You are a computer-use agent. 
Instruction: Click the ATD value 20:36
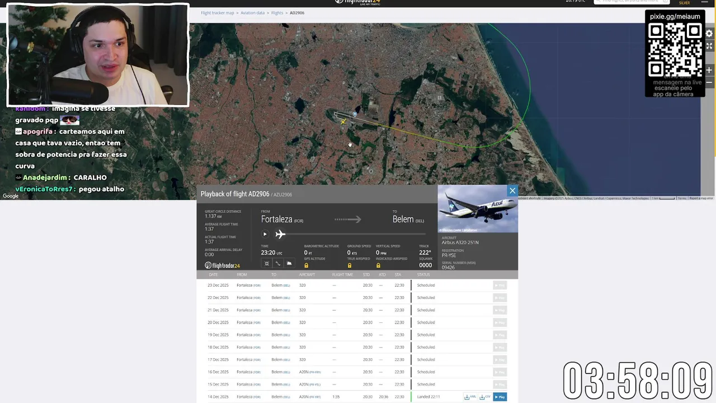click(x=383, y=397)
